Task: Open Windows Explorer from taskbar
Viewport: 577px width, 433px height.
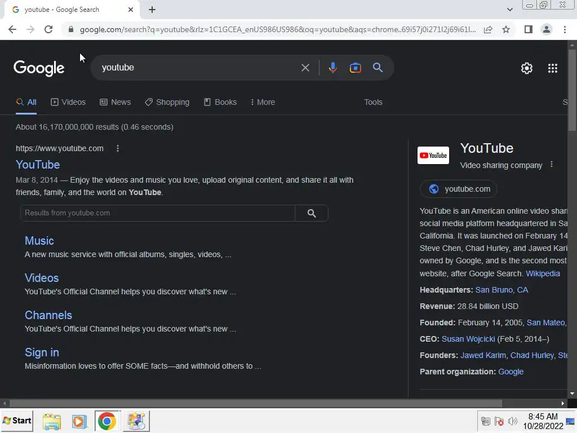Action: point(52,421)
